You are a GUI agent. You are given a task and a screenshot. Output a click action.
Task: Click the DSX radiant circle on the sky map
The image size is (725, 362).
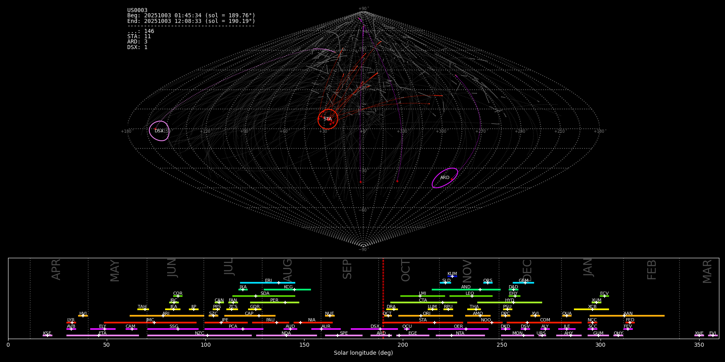coord(159,131)
